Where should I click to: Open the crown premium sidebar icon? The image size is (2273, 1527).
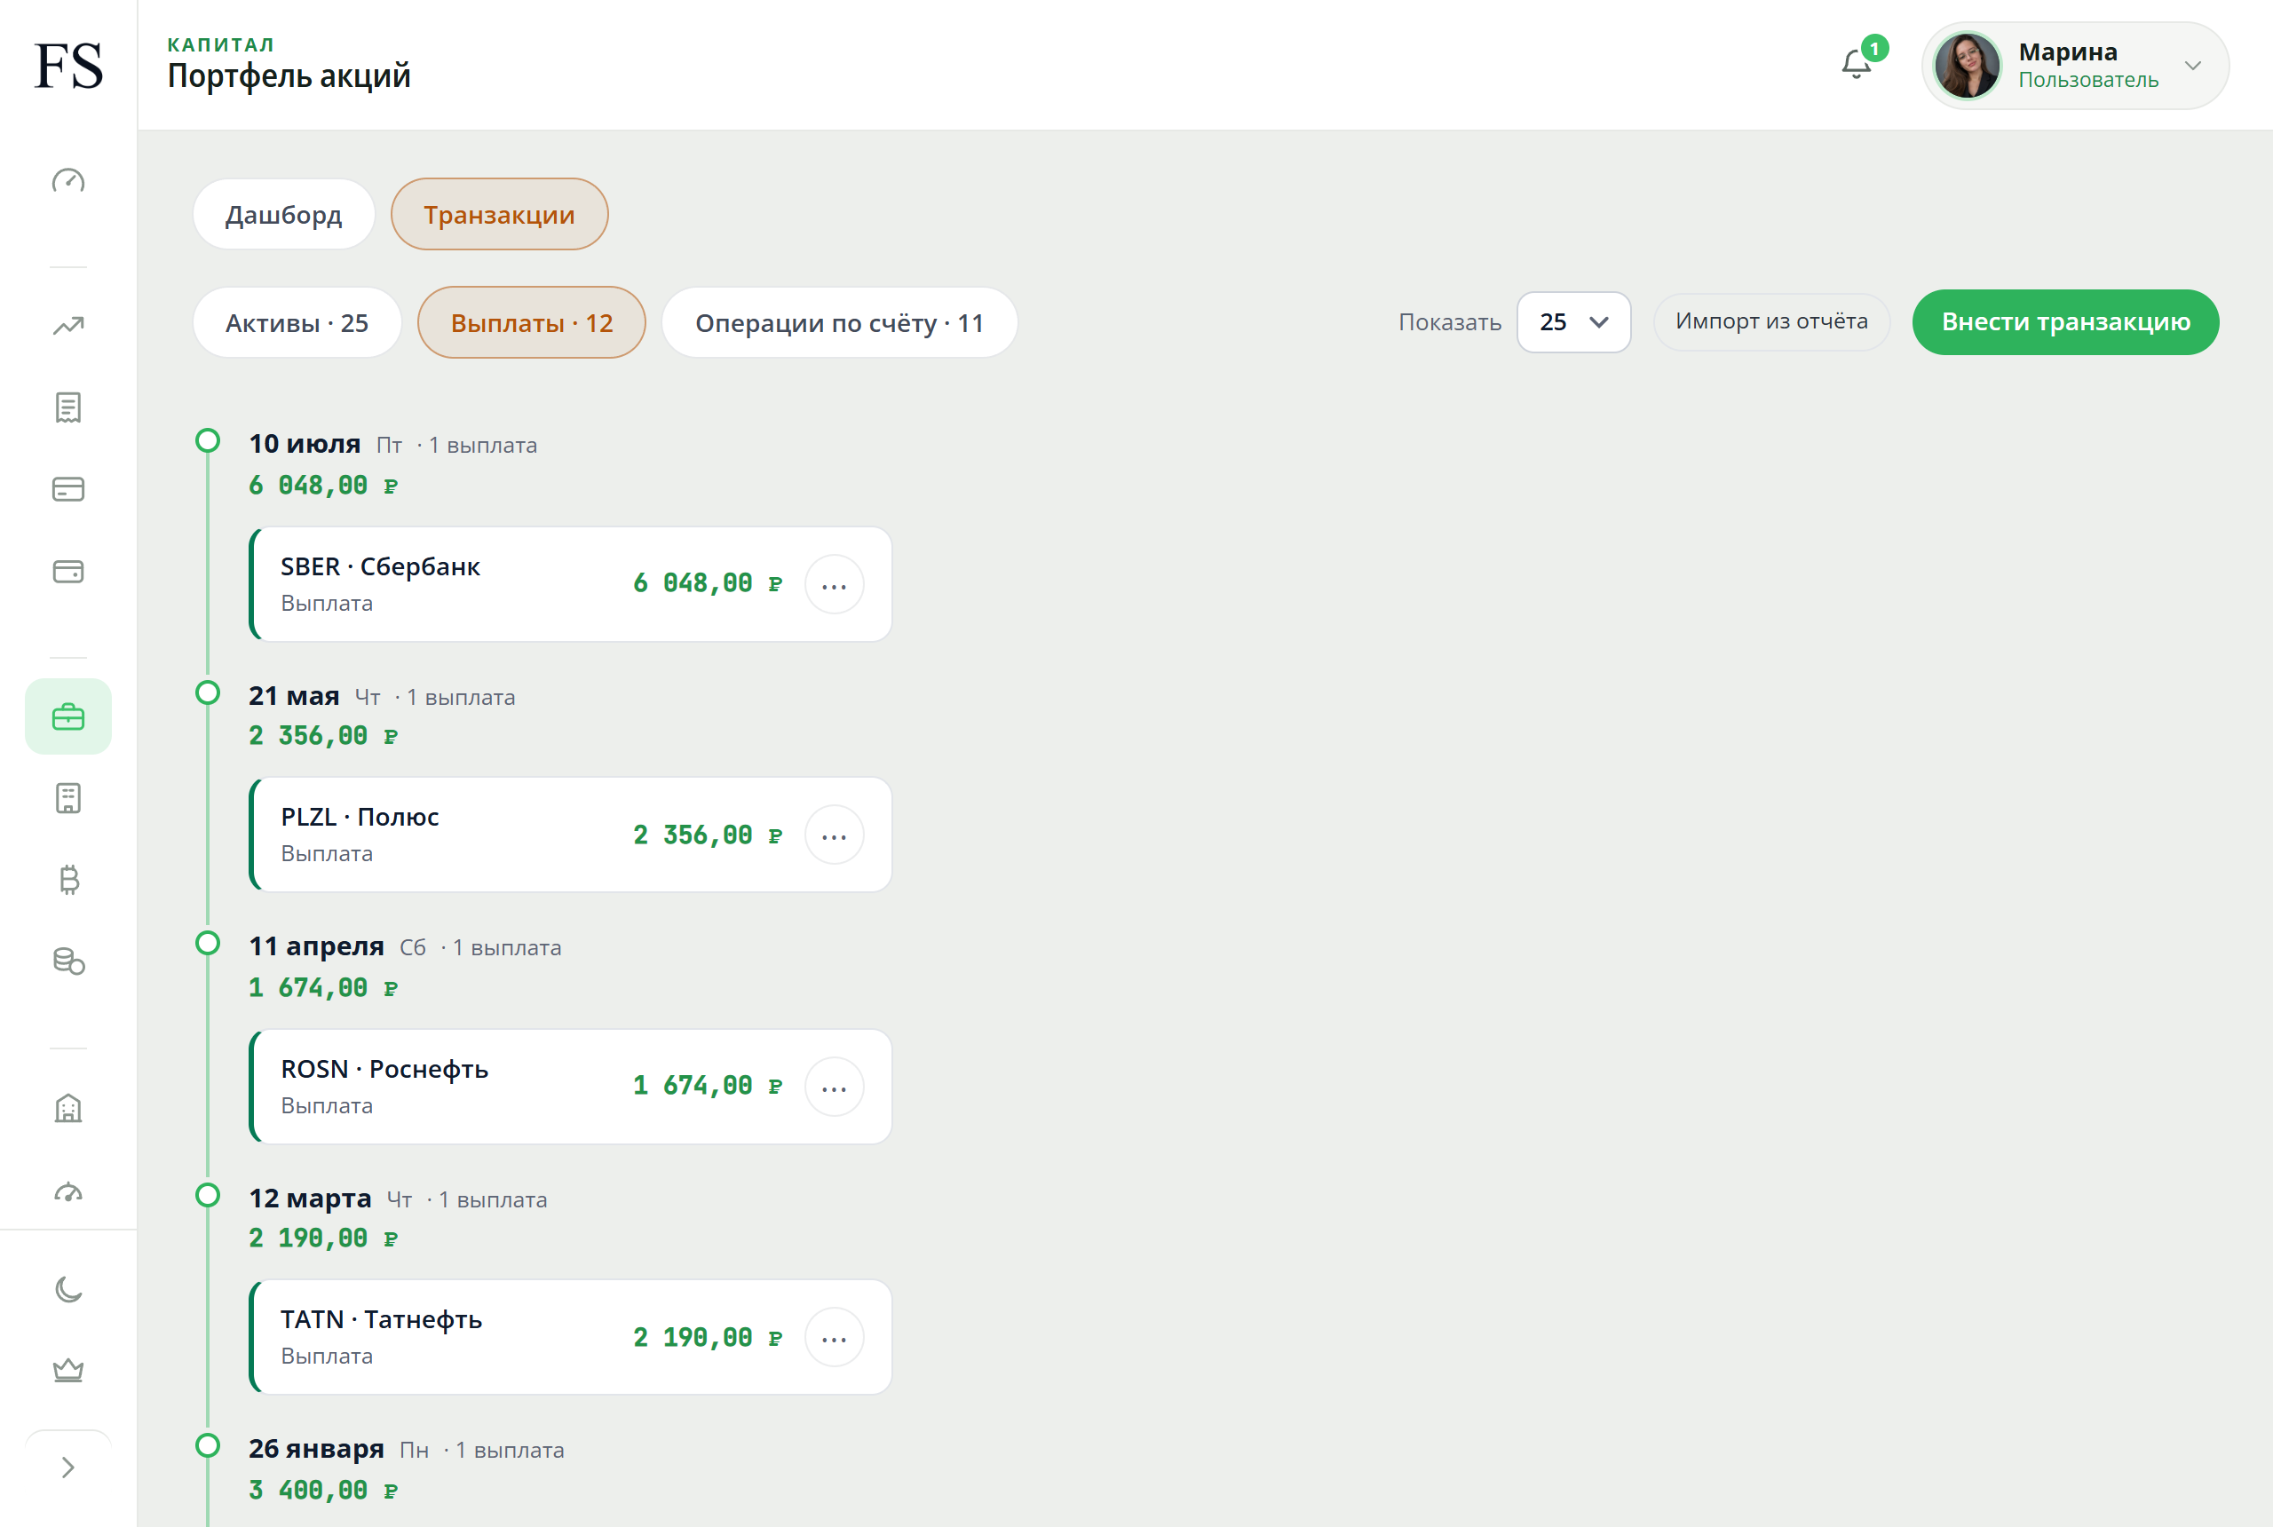[x=68, y=1370]
